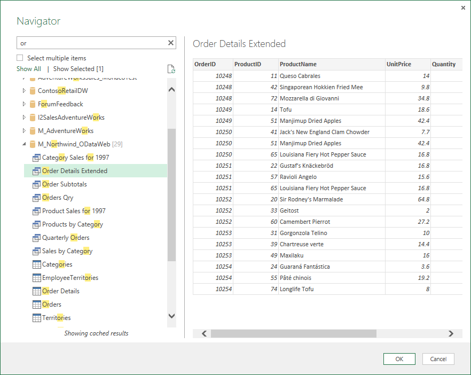
Task: Clear the search box with X icon
Action: 171,43
